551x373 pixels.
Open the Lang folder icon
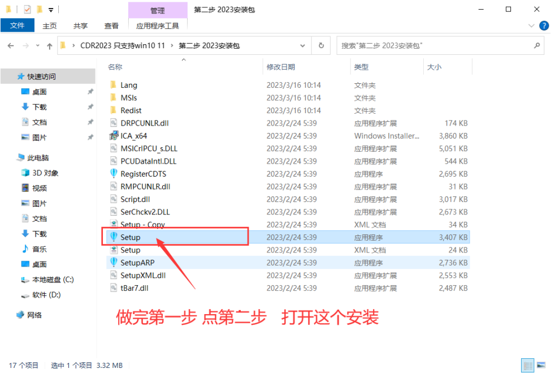[x=114, y=85]
